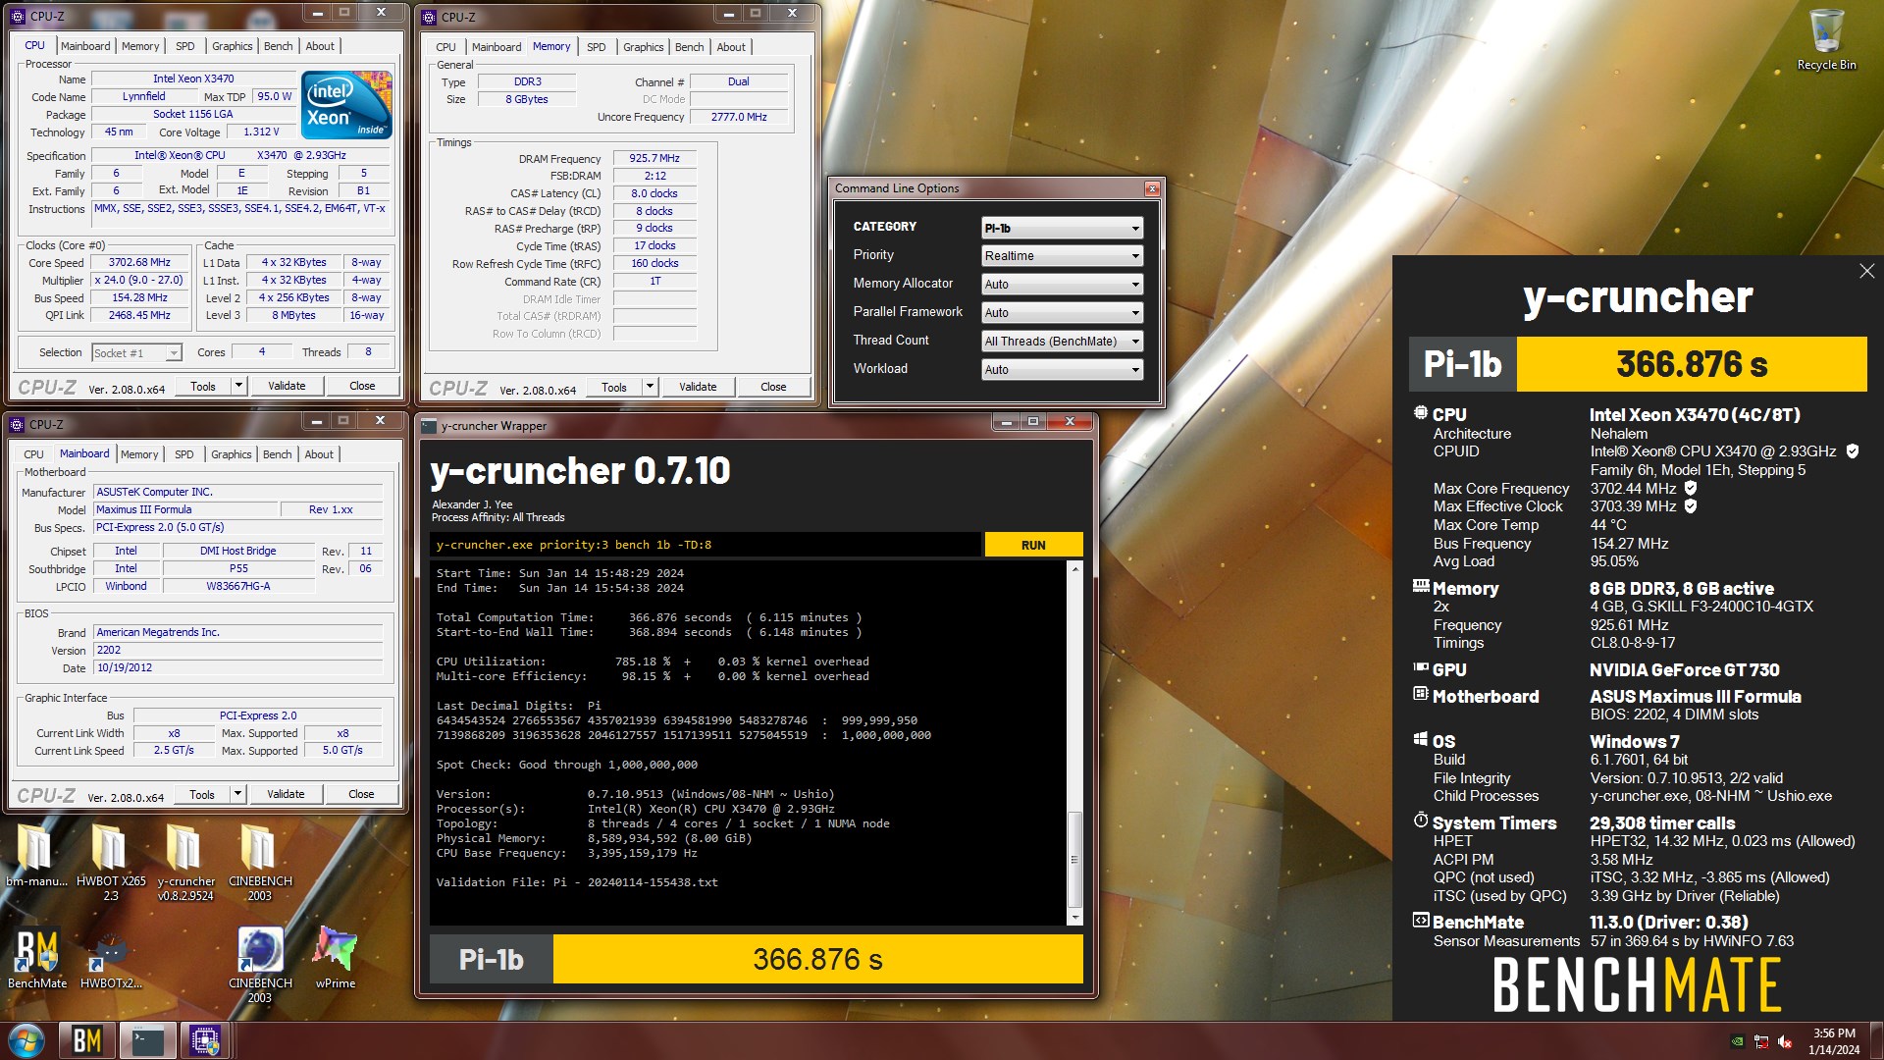Open the y-cruncher v0.8.2.9524 folder
The image size is (1884, 1060).
(x=185, y=861)
